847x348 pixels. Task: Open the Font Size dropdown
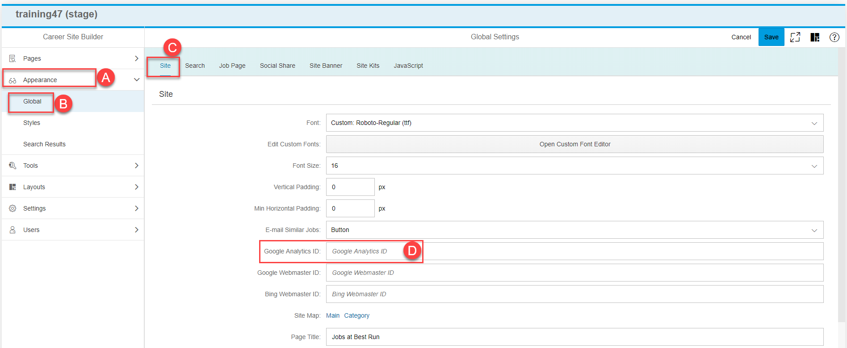[574, 166]
